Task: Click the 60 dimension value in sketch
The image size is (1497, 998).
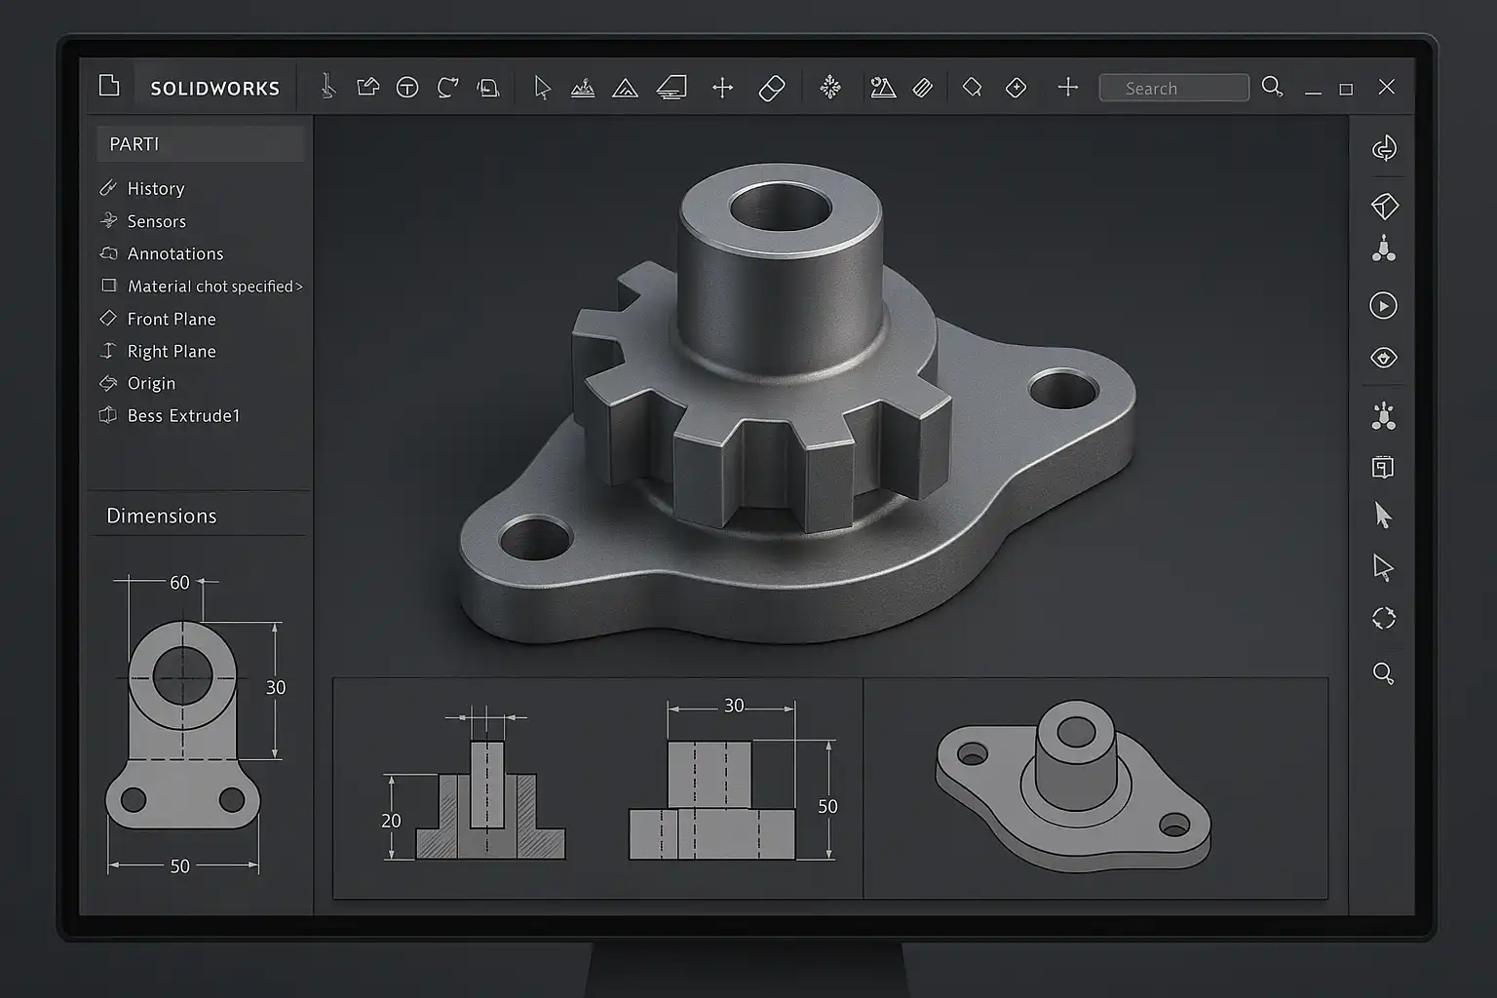Action: pyautogui.click(x=179, y=582)
